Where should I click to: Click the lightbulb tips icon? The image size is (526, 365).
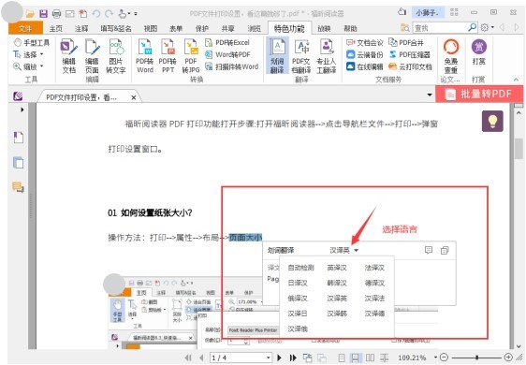492,121
